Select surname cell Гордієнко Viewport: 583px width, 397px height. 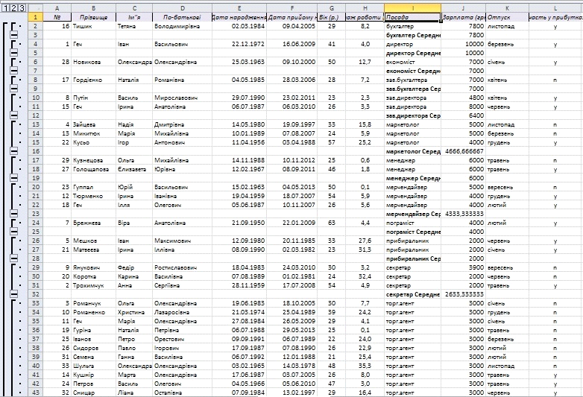[x=93, y=80]
